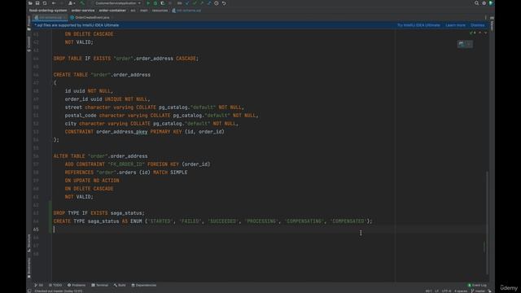The width and height of the screenshot is (521, 293).
Task: Click the Git push arrow icon
Action: pyautogui.click(x=202, y=3)
